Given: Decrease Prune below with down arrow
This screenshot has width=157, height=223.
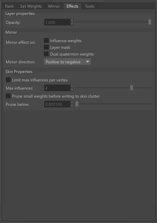Looking at the screenshot, I should pyautogui.click(x=72, y=106).
